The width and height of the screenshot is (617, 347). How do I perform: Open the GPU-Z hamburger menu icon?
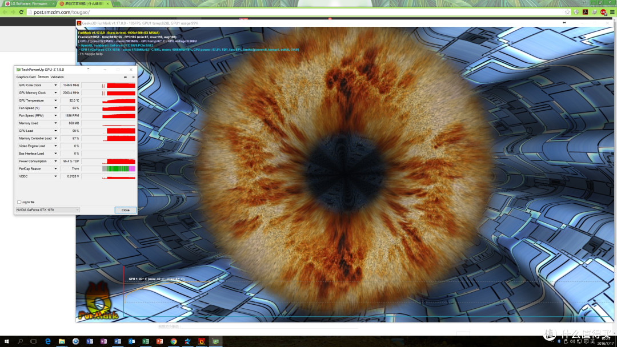133,77
